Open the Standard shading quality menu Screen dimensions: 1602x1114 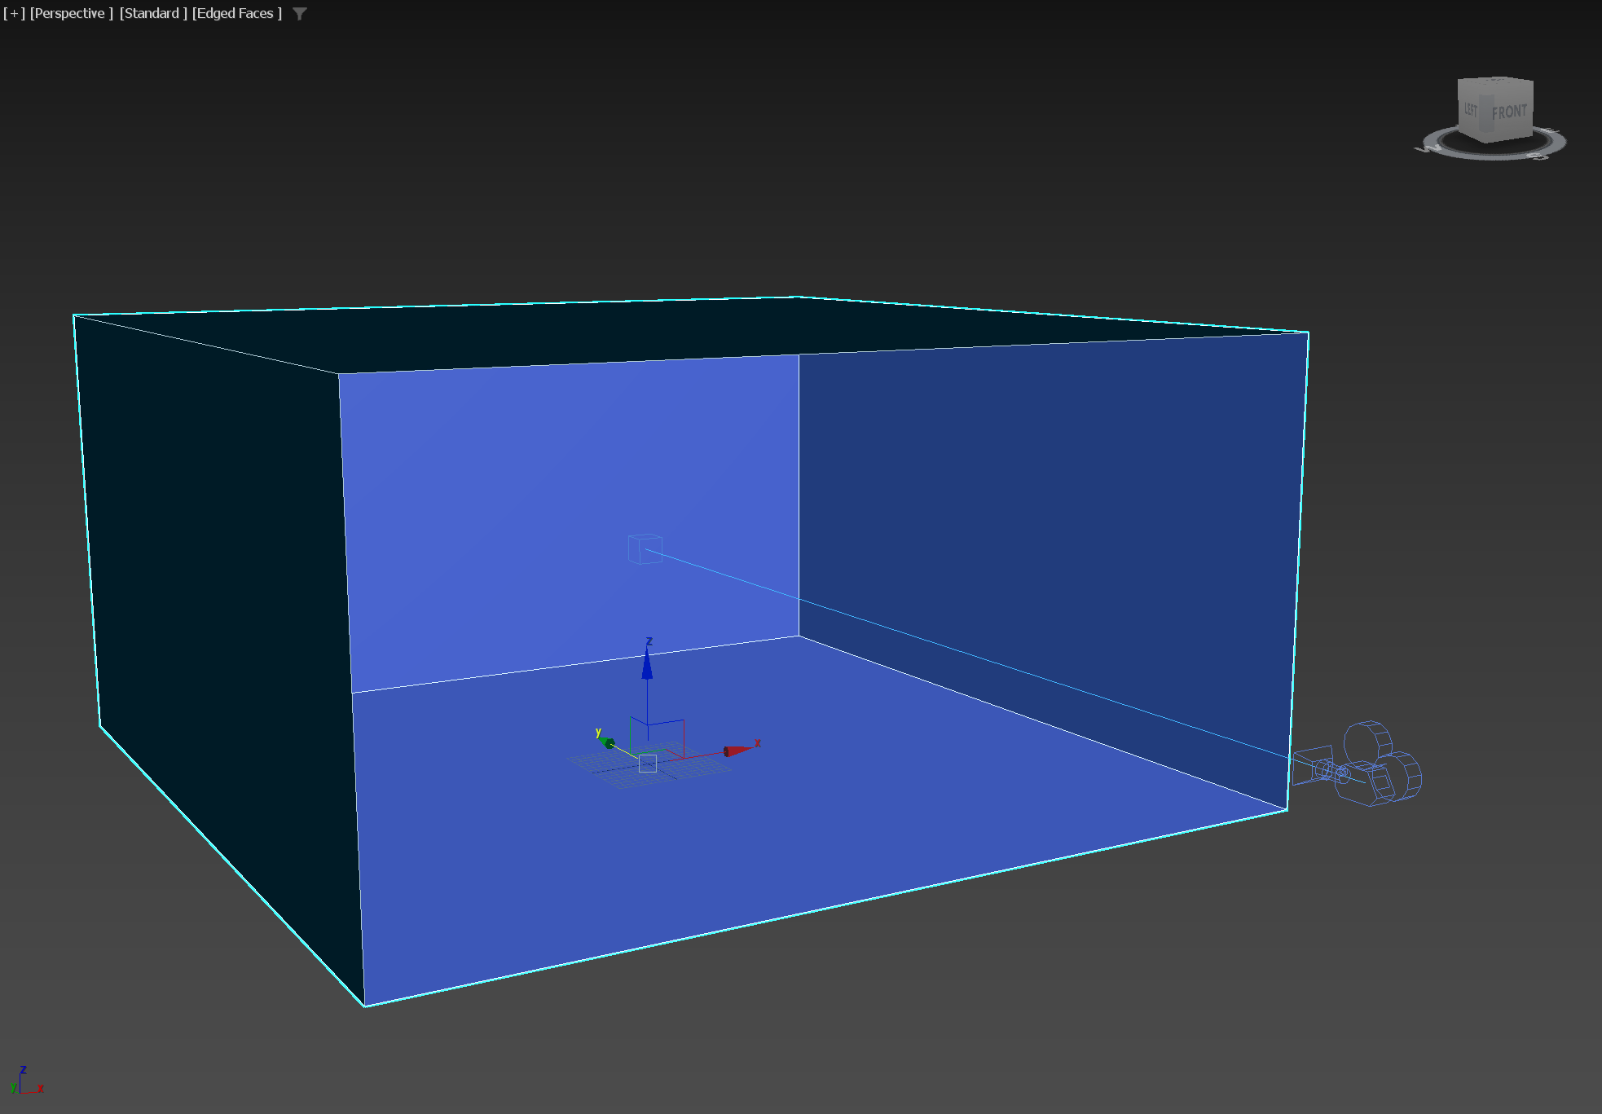153,13
